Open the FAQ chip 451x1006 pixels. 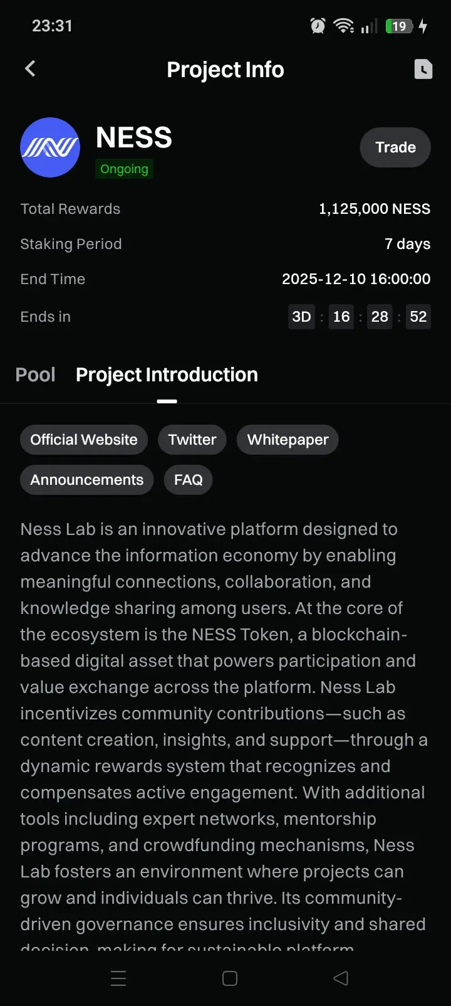[x=188, y=480]
